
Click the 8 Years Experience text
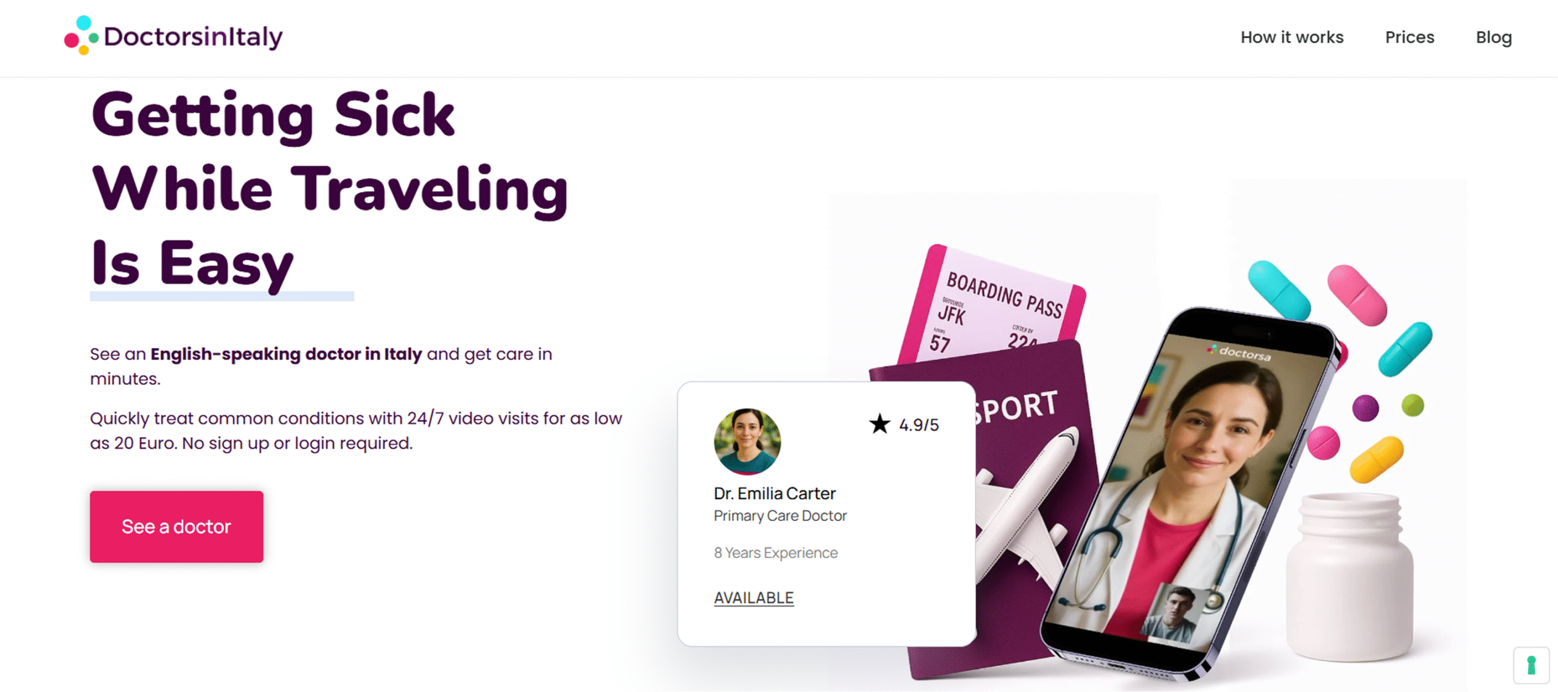coord(775,553)
